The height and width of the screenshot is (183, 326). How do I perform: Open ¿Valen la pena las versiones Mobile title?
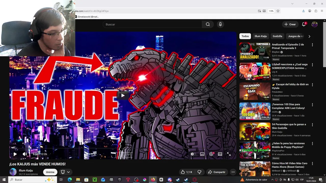click(288, 145)
